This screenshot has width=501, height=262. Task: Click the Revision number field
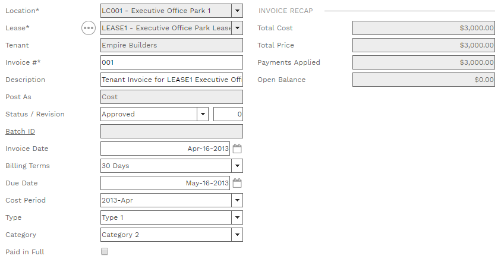tap(228, 114)
